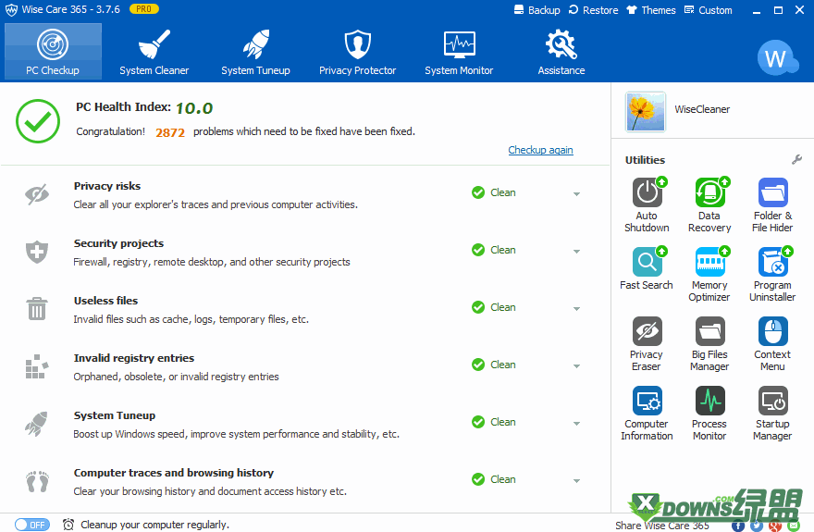The width and height of the screenshot is (814, 532).
Task: Click the Wise Care 365 logo icon
Action: tap(11, 10)
